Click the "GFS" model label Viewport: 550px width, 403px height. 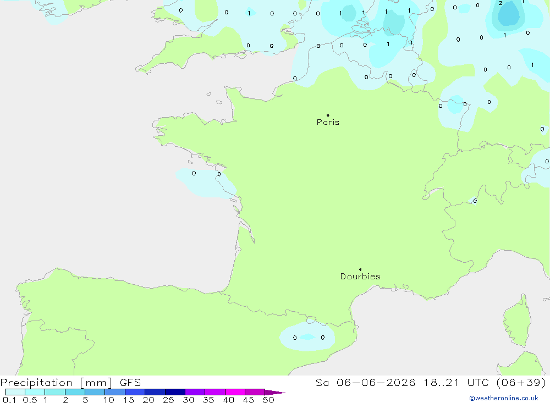pos(130,383)
